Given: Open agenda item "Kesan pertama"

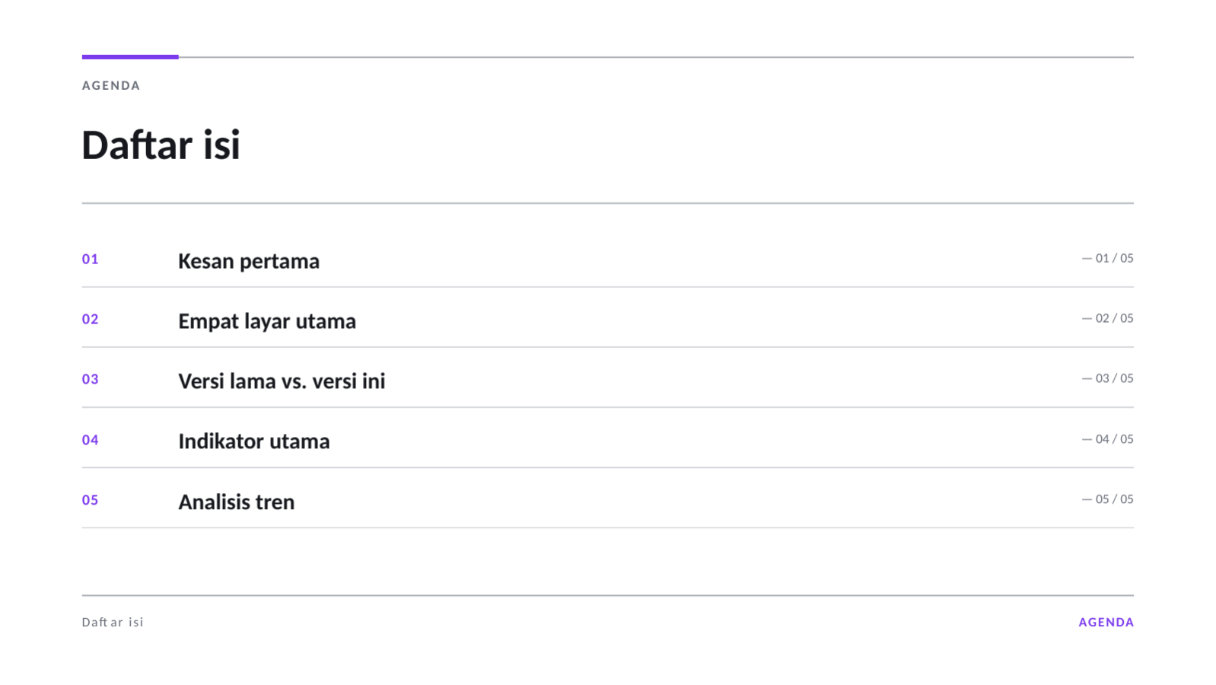Looking at the screenshot, I should [249, 261].
